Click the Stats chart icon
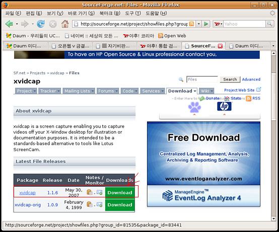Screen dimensions: 279x232 tap(227, 98)
